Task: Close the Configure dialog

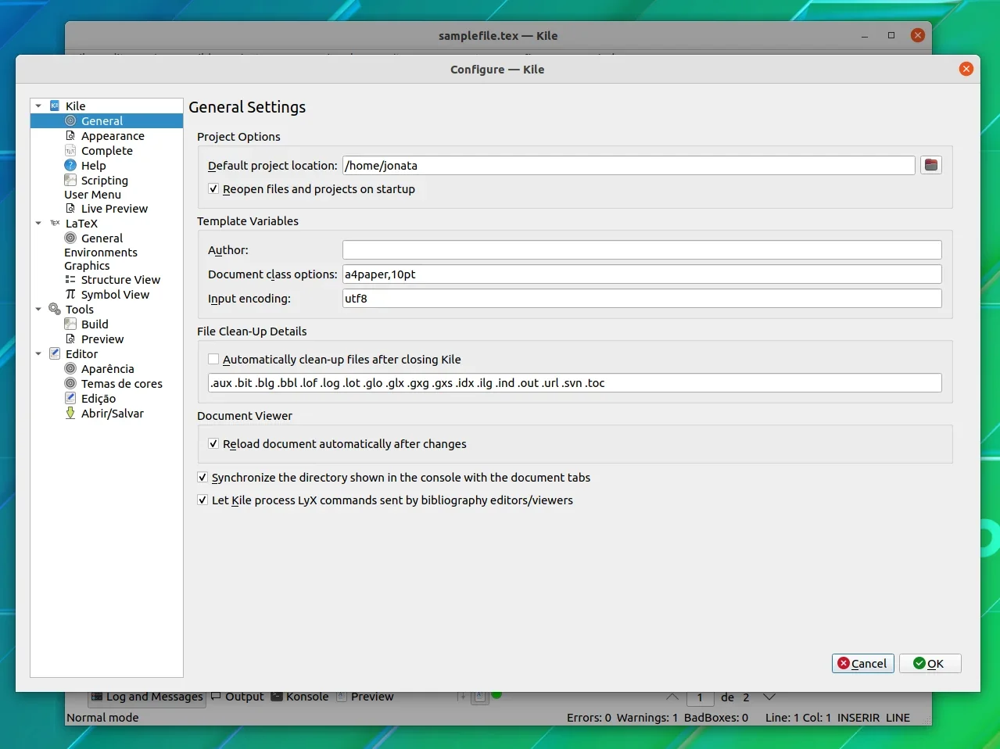Action: 966,69
